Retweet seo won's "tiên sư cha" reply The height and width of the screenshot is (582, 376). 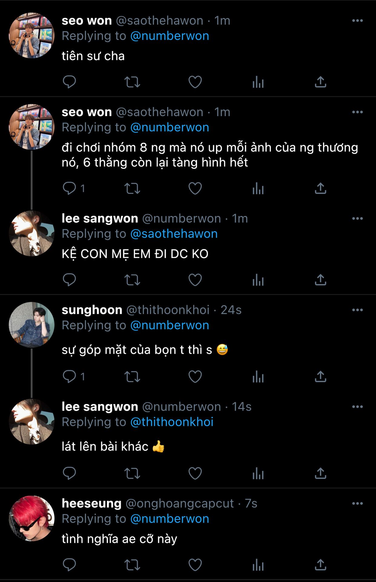132,82
